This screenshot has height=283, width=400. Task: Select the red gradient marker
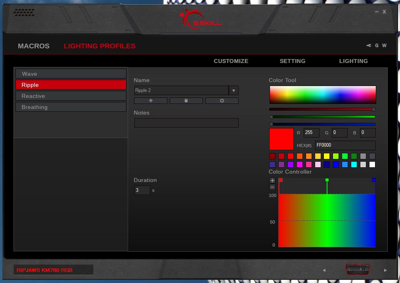[x=281, y=180]
